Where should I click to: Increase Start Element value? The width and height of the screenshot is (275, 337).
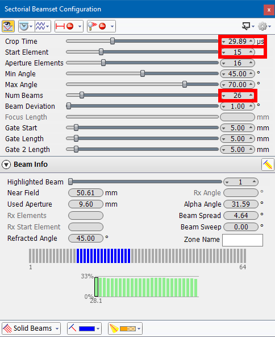[x=251, y=52]
